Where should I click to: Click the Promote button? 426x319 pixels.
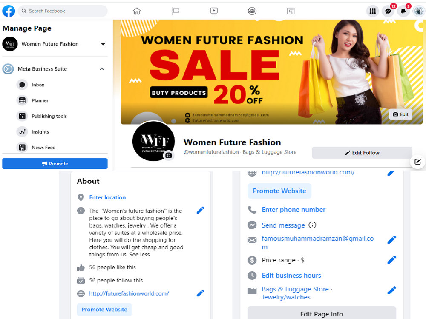point(55,163)
